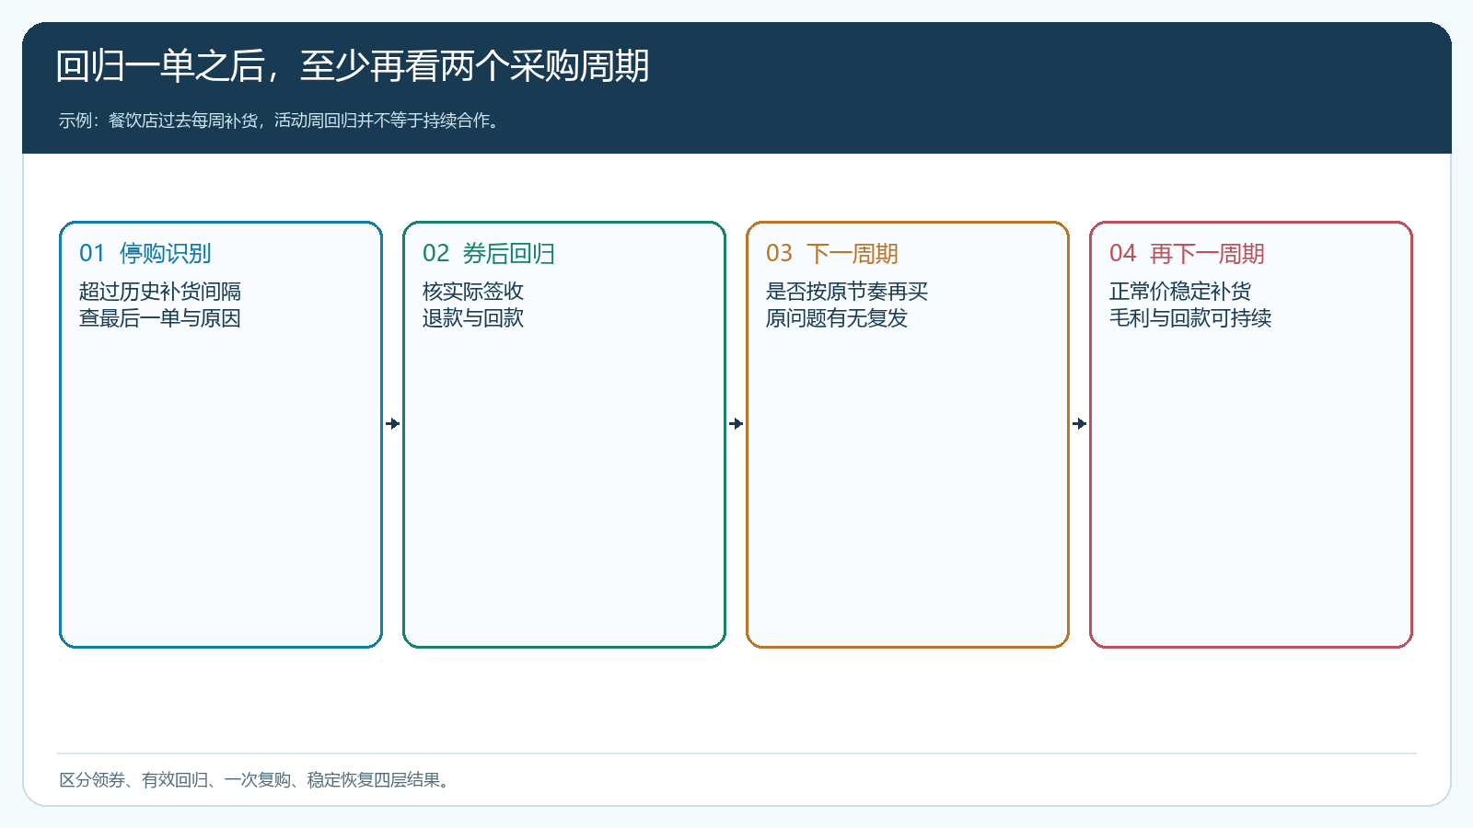This screenshot has height=828, width=1473.
Task: Select the slide title 回归一单之后，至少再看两个采购周期
Action: tap(353, 66)
